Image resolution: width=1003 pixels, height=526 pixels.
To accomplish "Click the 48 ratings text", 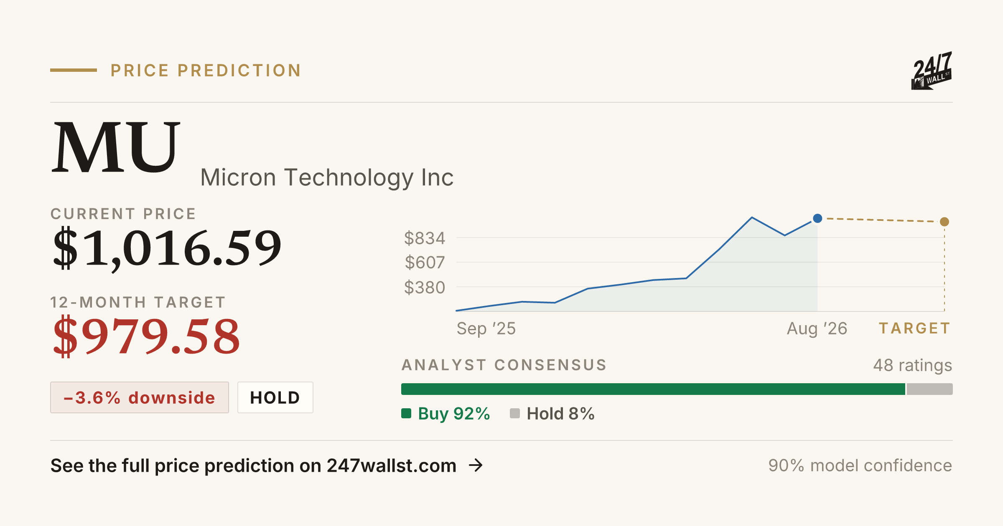I will [913, 365].
